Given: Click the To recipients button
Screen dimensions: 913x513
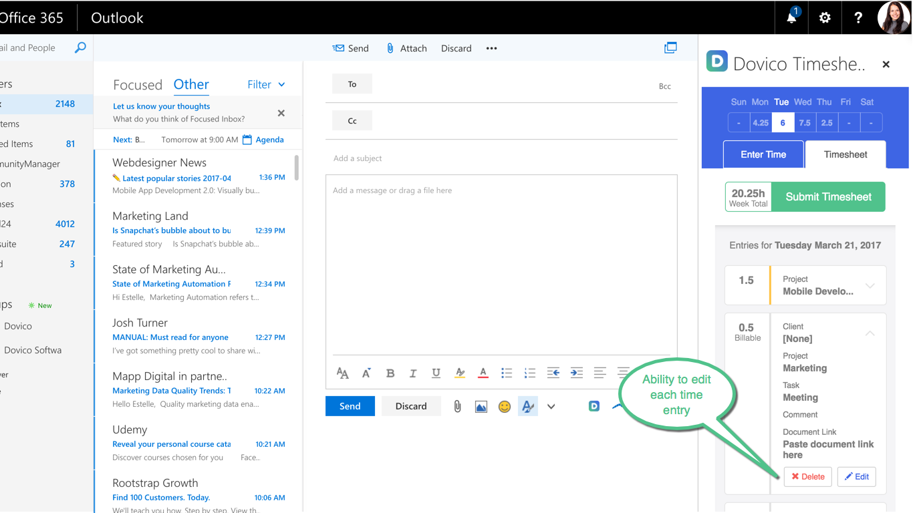Looking at the screenshot, I should pyautogui.click(x=352, y=84).
